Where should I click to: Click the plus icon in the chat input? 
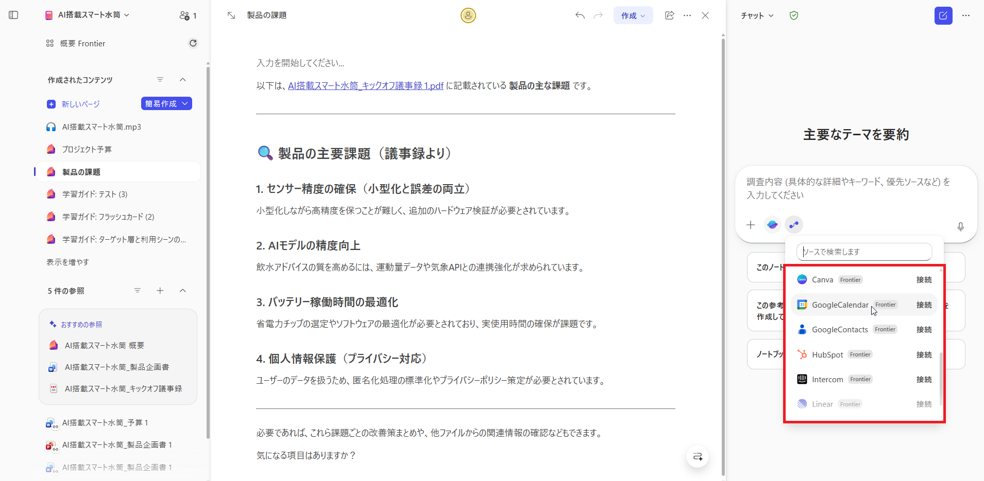750,225
